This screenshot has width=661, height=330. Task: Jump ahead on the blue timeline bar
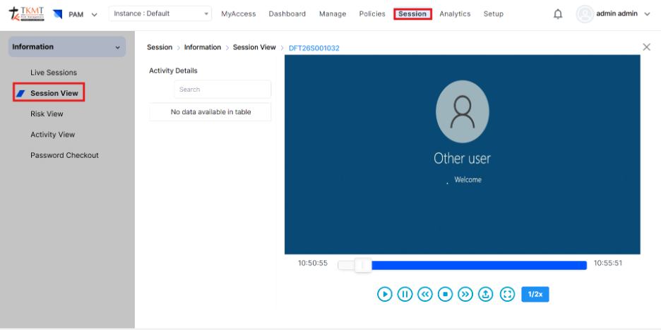(479, 265)
